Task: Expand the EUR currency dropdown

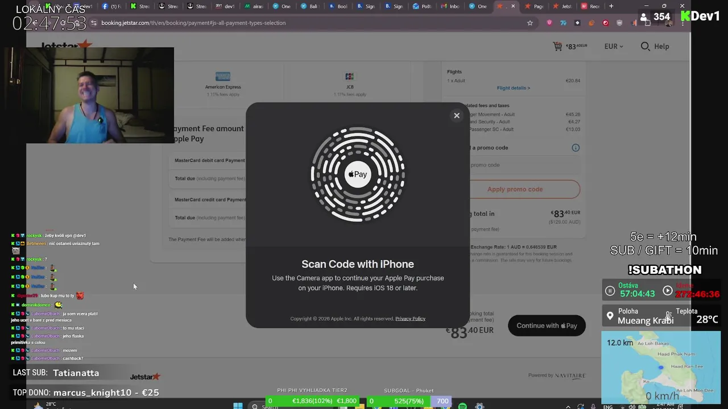Action: pyautogui.click(x=614, y=46)
